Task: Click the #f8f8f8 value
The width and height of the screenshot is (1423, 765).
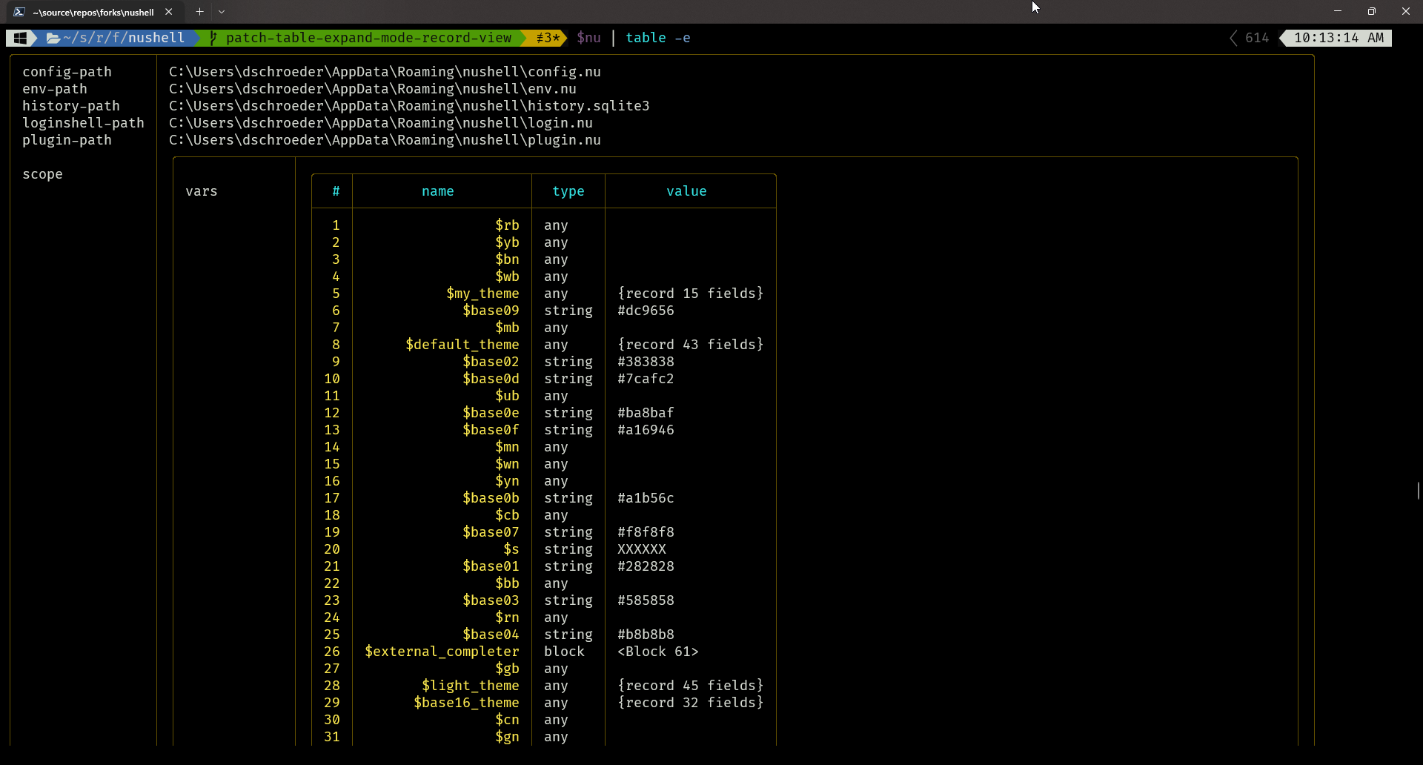Action: coord(646,532)
